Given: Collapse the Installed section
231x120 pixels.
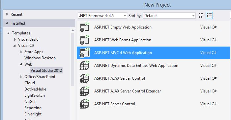Looking at the screenshot, I should point(7,23).
